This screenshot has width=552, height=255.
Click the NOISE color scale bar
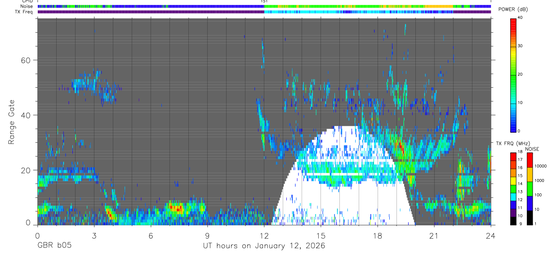tap(530, 188)
